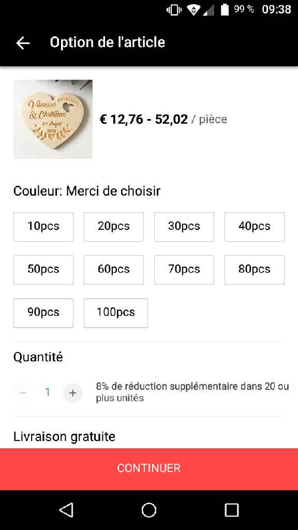Select the 50pcs option
Viewport: 298px width, 530px height.
[43, 270]
